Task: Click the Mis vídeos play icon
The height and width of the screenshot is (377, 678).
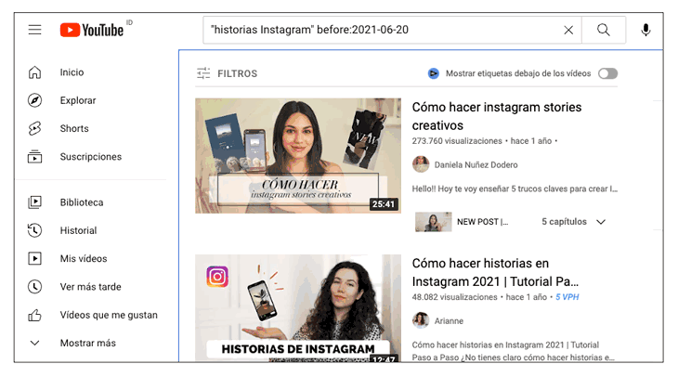Action: pos(34,258)
